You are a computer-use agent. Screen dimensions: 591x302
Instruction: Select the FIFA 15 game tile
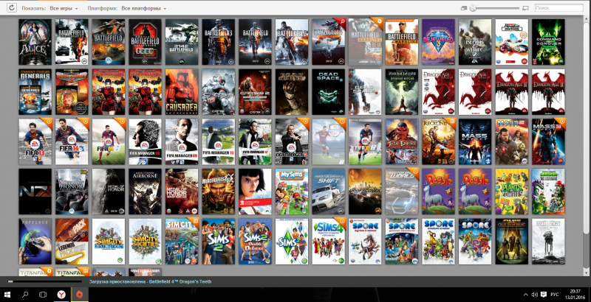coord(109,141)
